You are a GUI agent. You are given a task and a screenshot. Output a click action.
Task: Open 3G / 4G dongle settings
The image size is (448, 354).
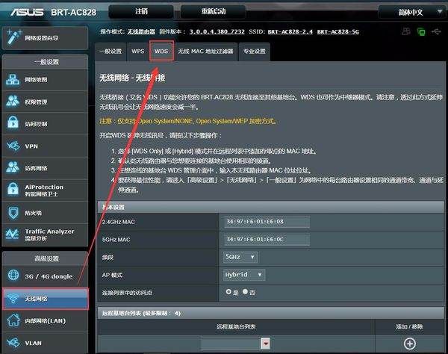[x=44, y=276]
